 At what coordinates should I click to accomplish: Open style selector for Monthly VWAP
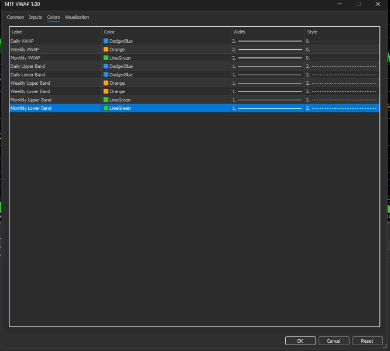coord(342,58)
